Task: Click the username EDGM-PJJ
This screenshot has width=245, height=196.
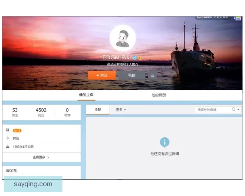Action: [116, 58]
